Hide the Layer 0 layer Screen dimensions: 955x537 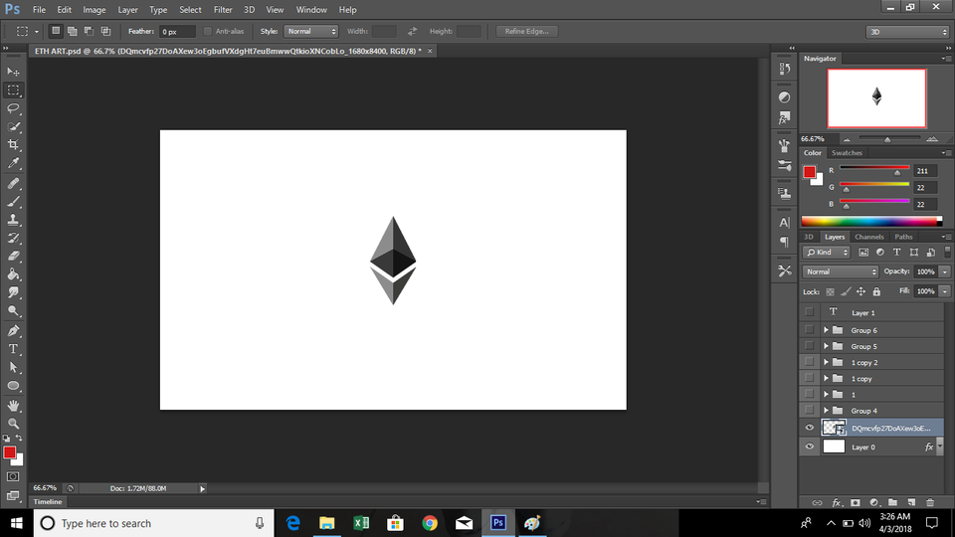809,447
